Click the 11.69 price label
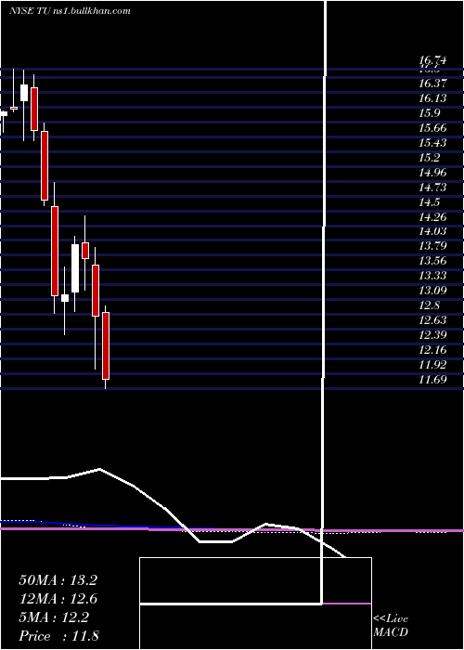The height and width of the screenshot is (650, 464). point(432,380)
